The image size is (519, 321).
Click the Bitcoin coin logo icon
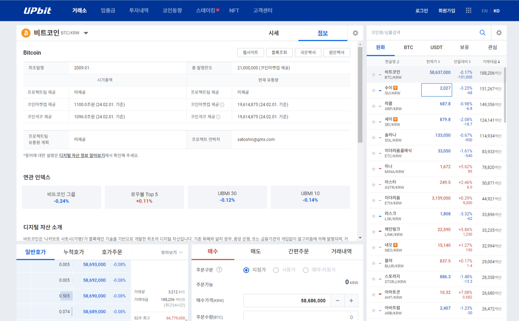(x=26, y=33)
